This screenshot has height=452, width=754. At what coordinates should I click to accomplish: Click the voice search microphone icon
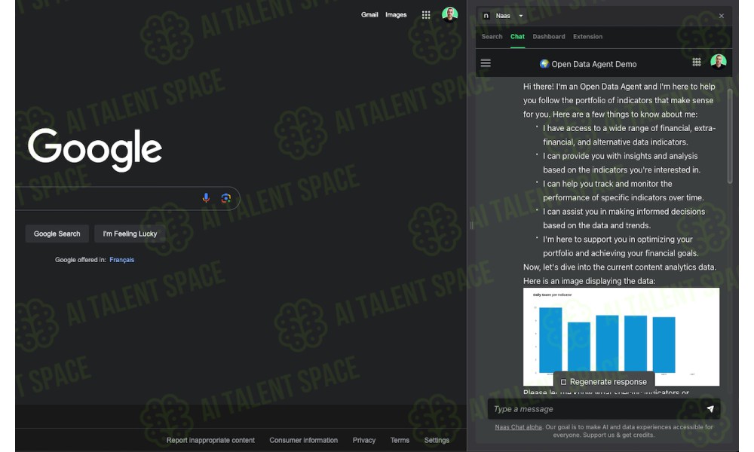pyautogui.click(x=206, y=198)
